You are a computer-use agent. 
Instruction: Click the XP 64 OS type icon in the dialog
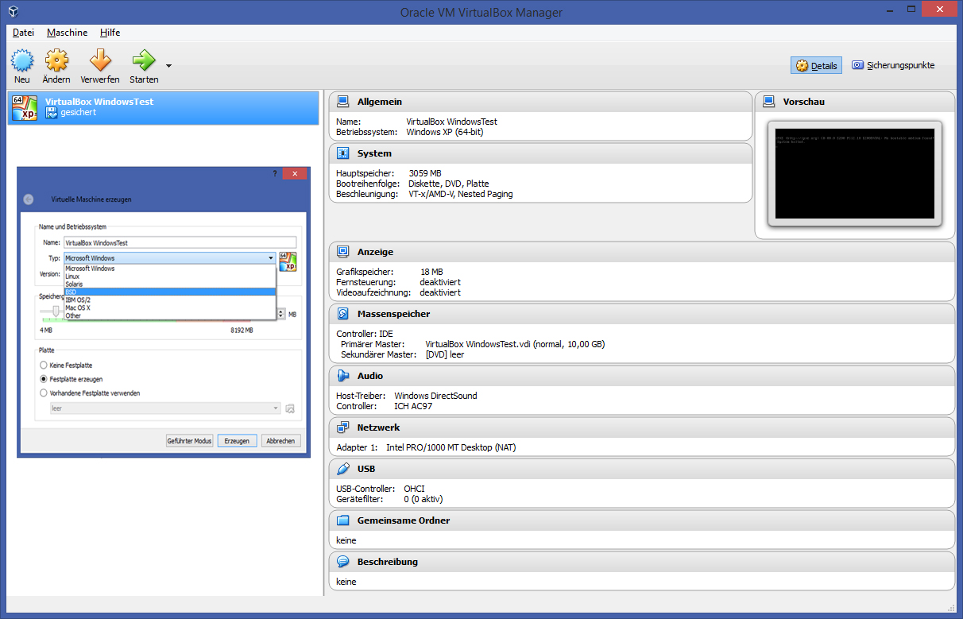click(288, 262)
